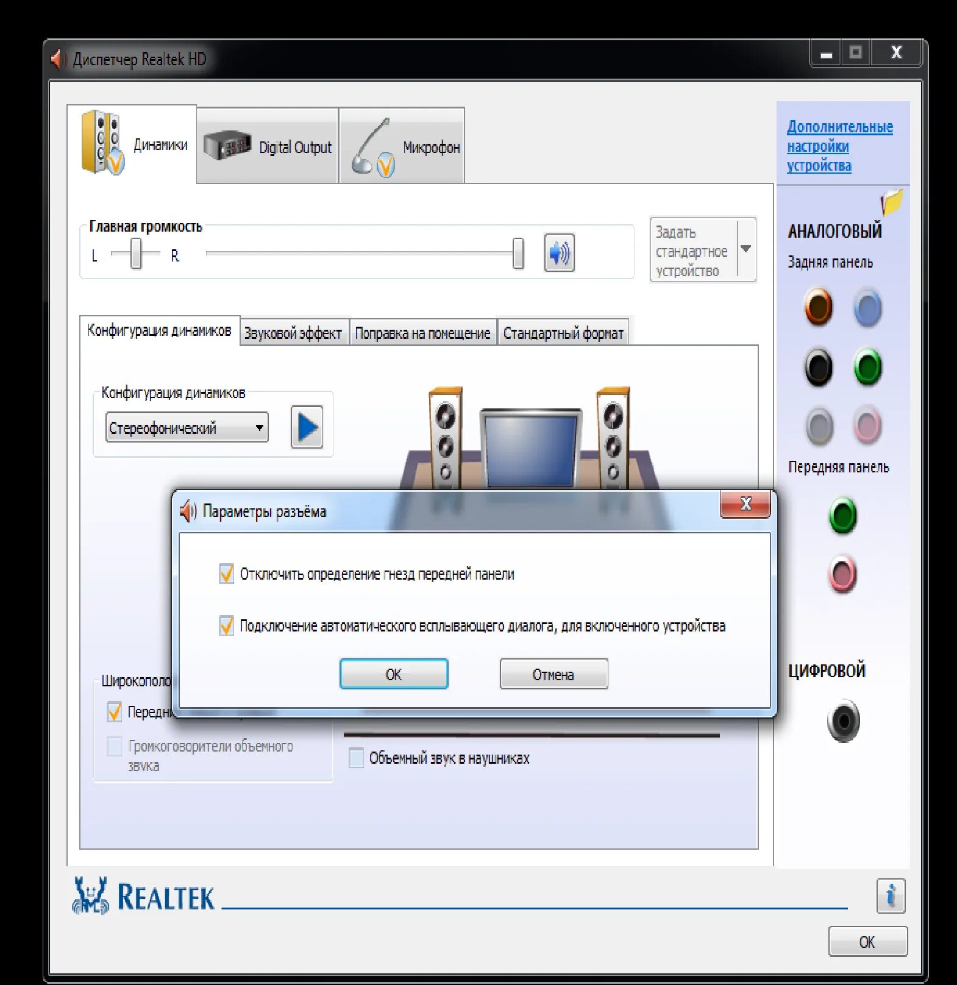The height and width of the screenshot is (985, 957).
Task: Expand Задать стандартное устройство arrow
Action: (746, 249)
